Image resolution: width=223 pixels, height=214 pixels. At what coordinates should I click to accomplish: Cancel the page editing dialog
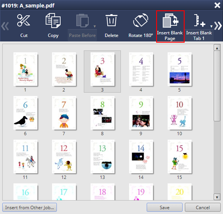(x=203, y=208)
